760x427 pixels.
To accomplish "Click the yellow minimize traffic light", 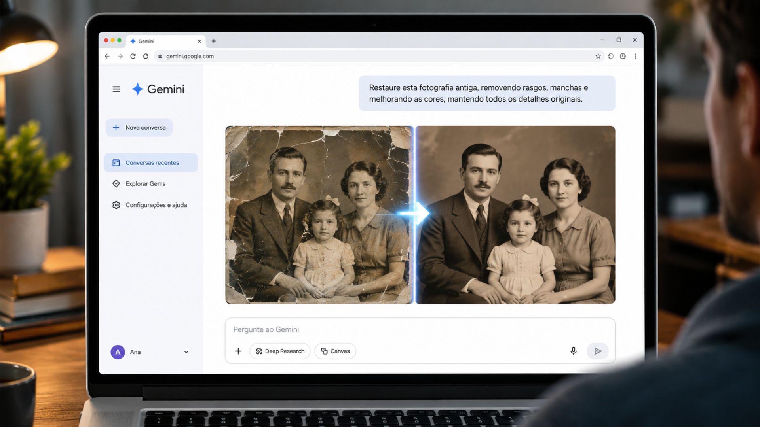I will tap(112, 40).
